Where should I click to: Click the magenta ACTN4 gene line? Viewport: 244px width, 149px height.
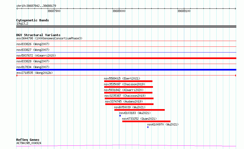(x=126, y=146)
